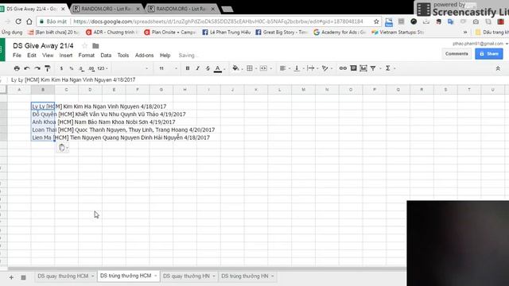Open the fill color picker
The image size is (509, 286).
pyautogui.click(x=235, y=68)
